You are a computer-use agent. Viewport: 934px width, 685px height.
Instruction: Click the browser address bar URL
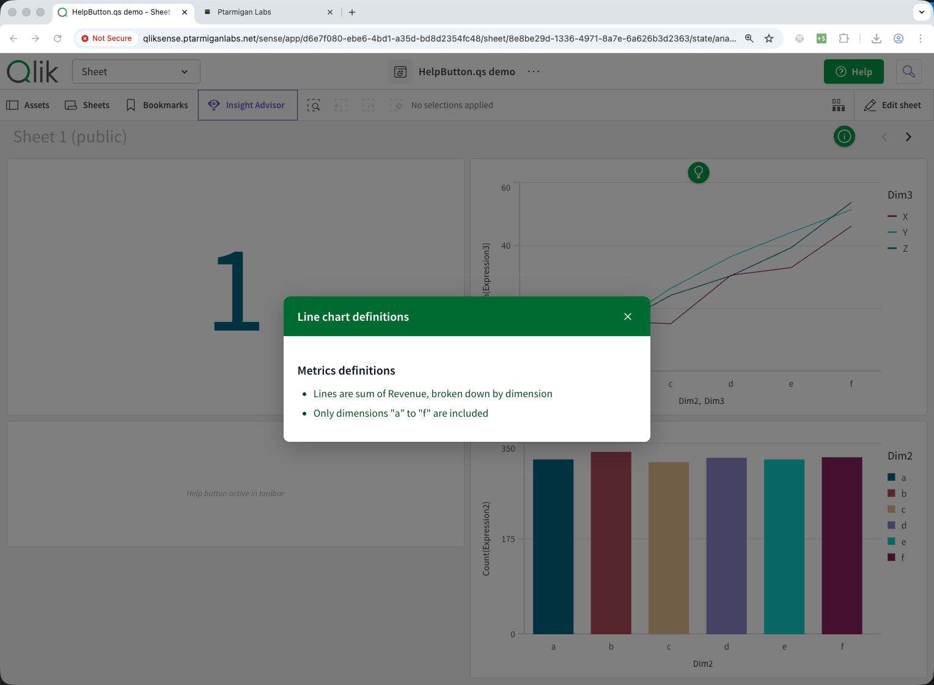[439, 38]
